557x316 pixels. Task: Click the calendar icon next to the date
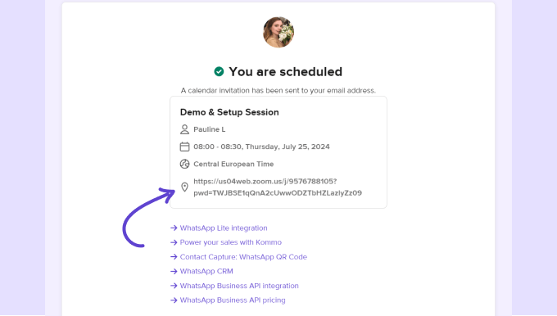tap(184, 147)
